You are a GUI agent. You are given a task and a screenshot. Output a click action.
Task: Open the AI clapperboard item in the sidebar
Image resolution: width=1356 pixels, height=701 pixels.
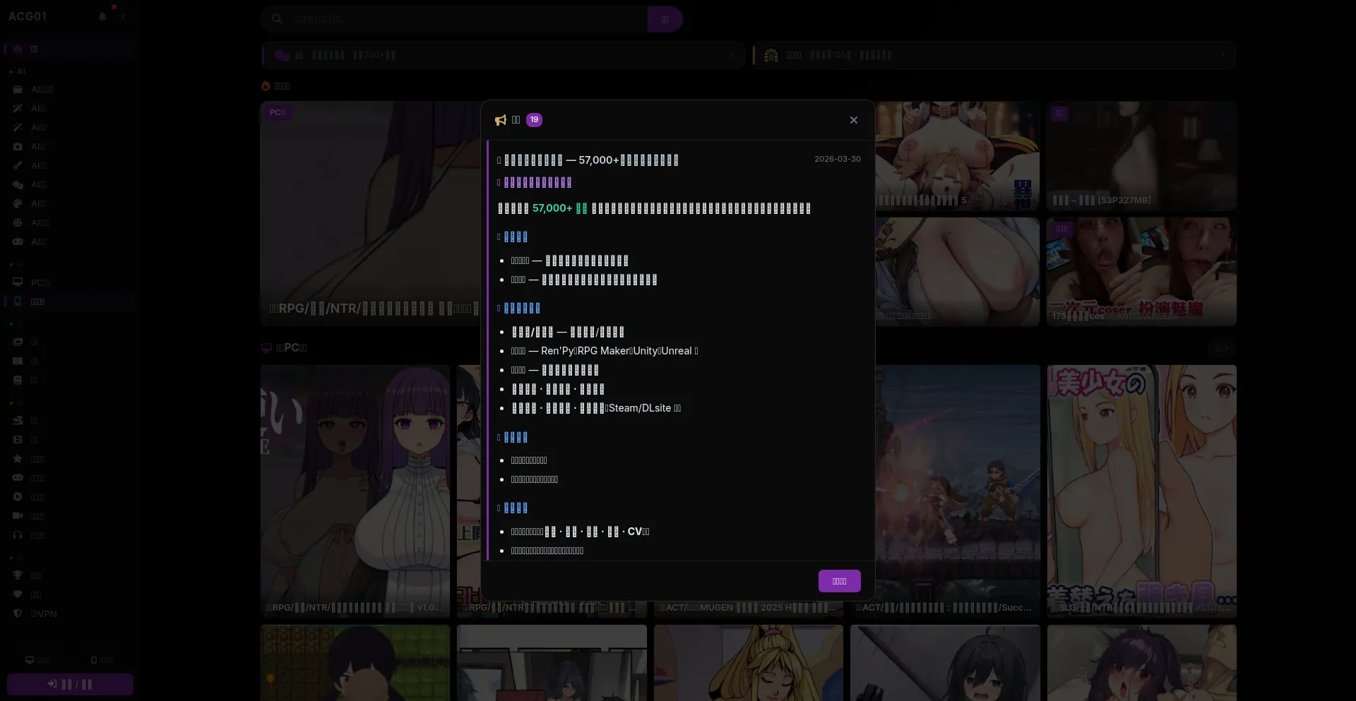tap(70, 90)
